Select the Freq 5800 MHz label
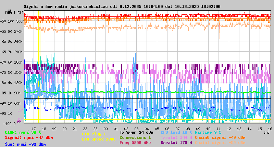This screenshot has height=147, width=274. click(135, 143)
